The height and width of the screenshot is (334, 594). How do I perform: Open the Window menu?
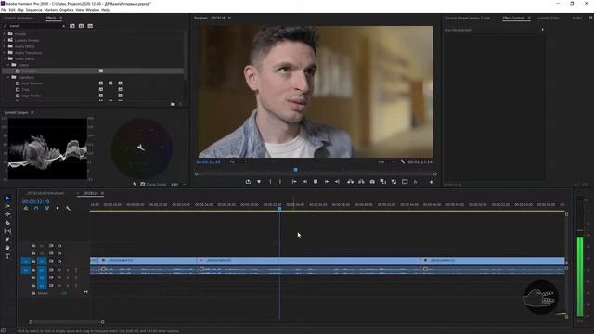pyautogui.click(x=92, y=10)
